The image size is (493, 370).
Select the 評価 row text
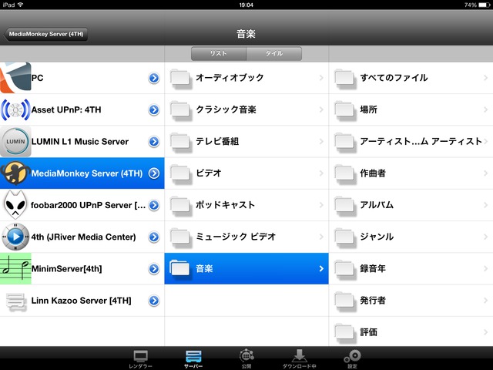coord(369,332)
